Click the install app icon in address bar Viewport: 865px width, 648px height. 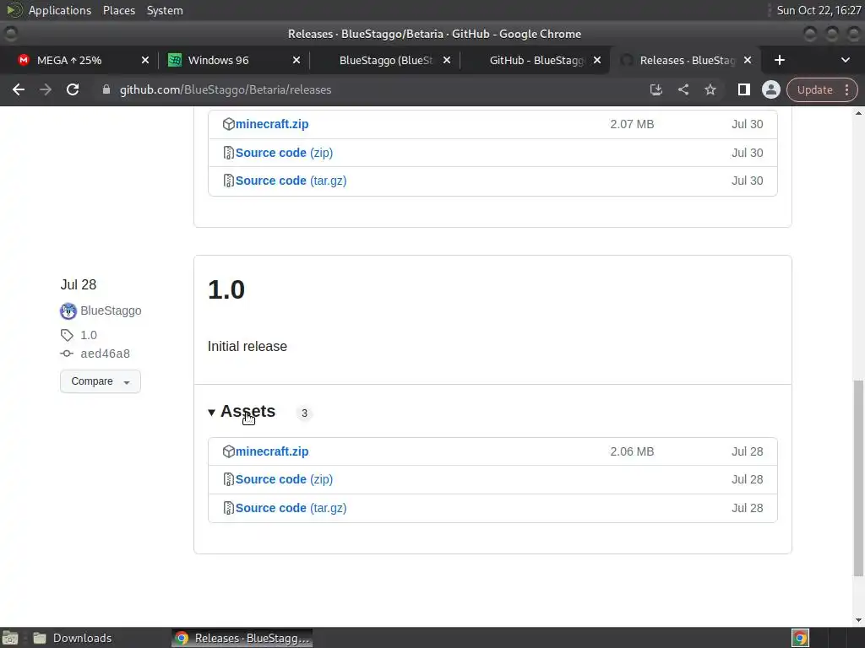[656, 89]
